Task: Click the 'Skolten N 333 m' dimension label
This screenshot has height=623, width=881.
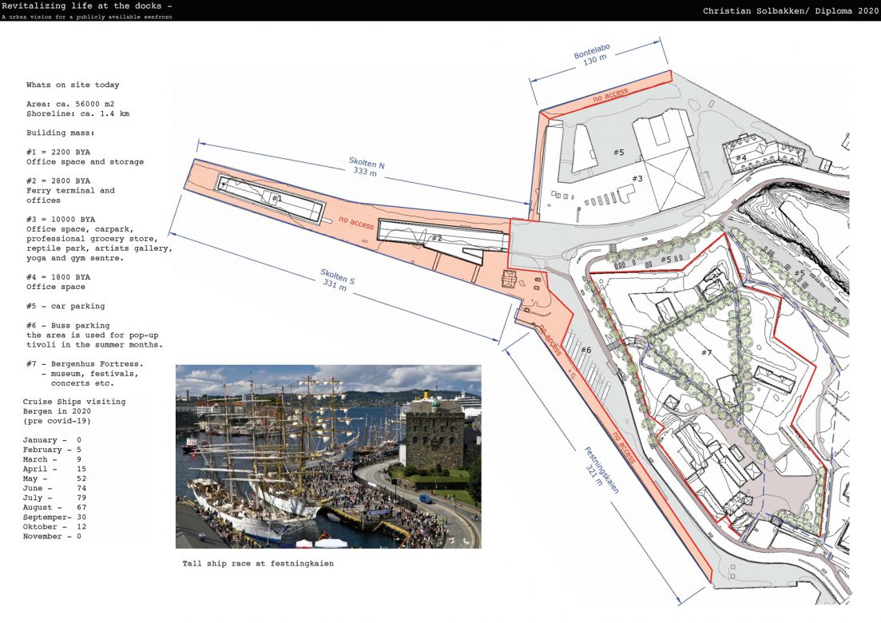Action: coord(366,167)
